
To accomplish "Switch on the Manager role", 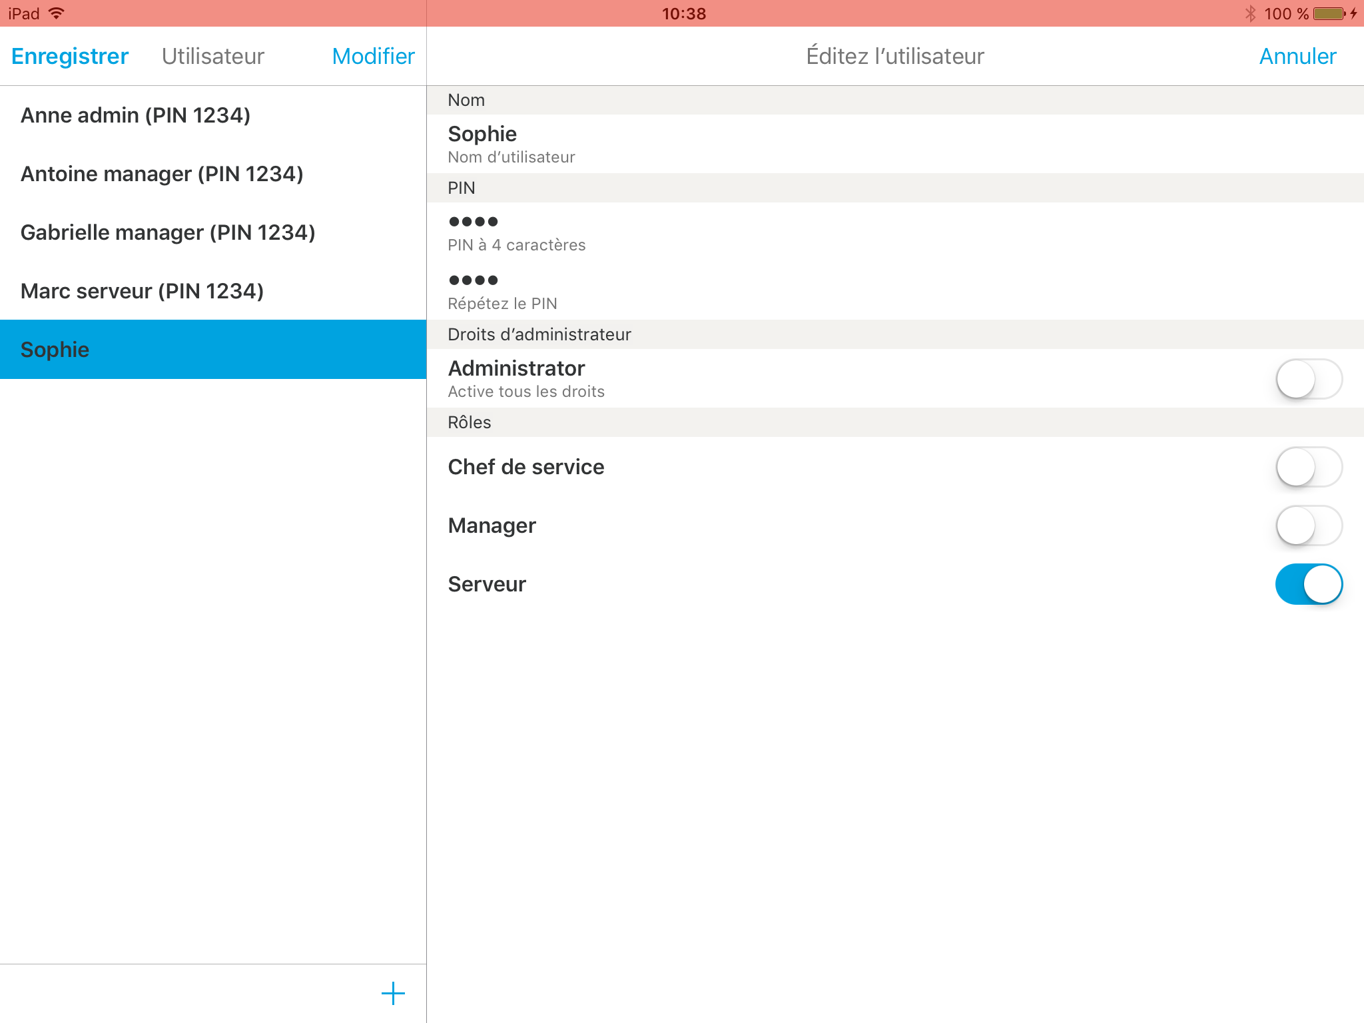I will point(1309,525).
